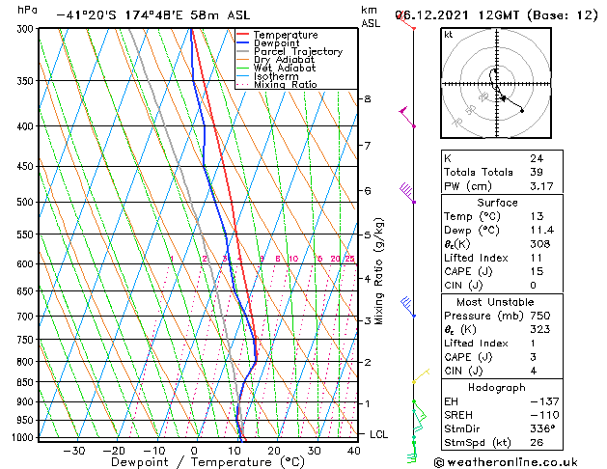This screenshot has width=607, height=469.
Task: Click the wind barb at 500 hPa
Action: pos(407,192)
